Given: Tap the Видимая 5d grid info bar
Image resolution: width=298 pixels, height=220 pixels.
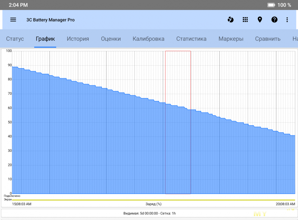Looking at the screenshot, I should [149, 214].
